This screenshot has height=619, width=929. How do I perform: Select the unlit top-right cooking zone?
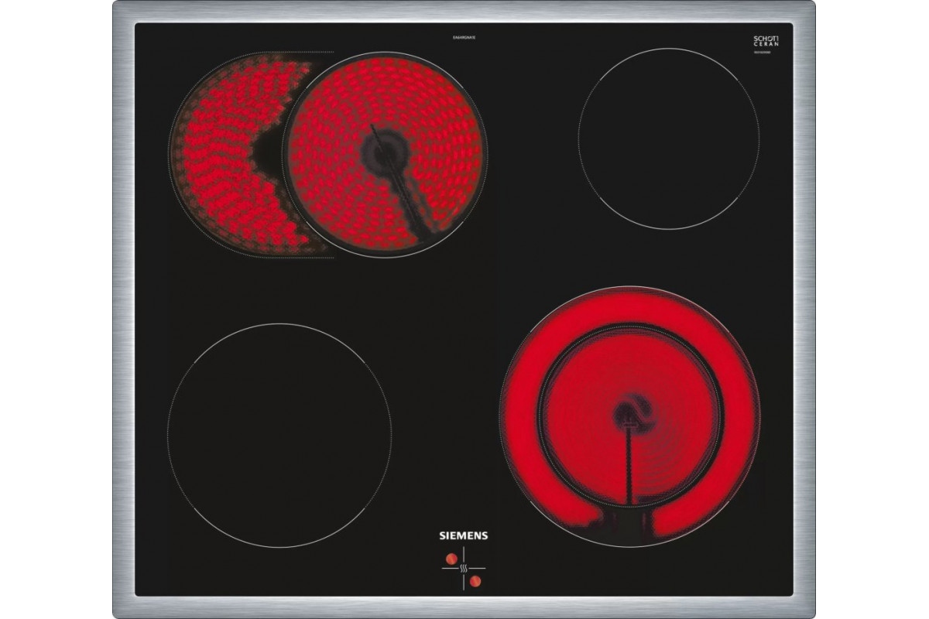point(669,139)
